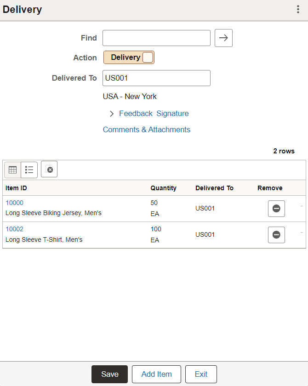Click inside the Find input box
308x386 pixels.
[x=156, y=38]
